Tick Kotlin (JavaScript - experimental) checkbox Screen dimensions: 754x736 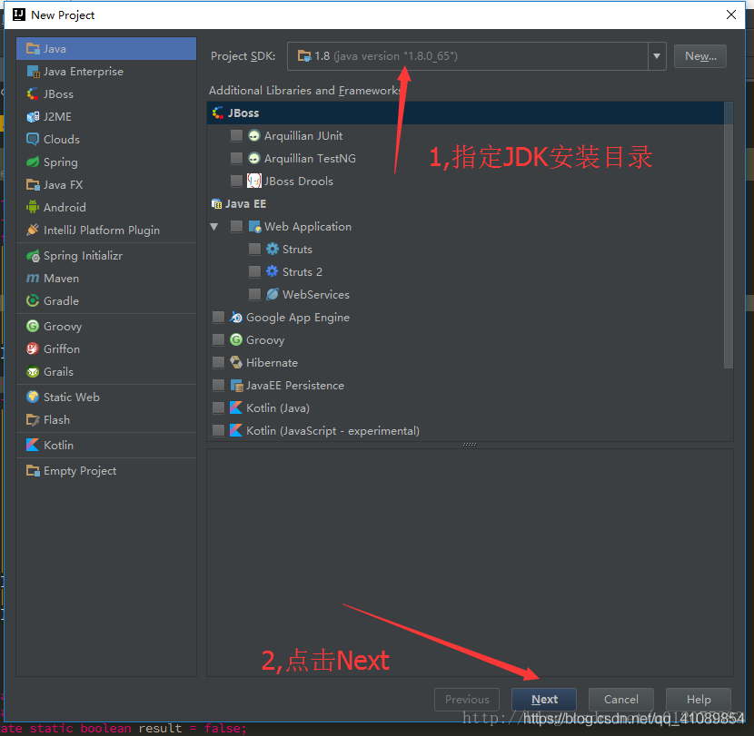pyautogui.click(x=218, y=430)
